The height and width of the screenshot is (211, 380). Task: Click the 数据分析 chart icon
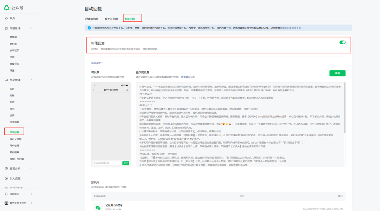6,169
